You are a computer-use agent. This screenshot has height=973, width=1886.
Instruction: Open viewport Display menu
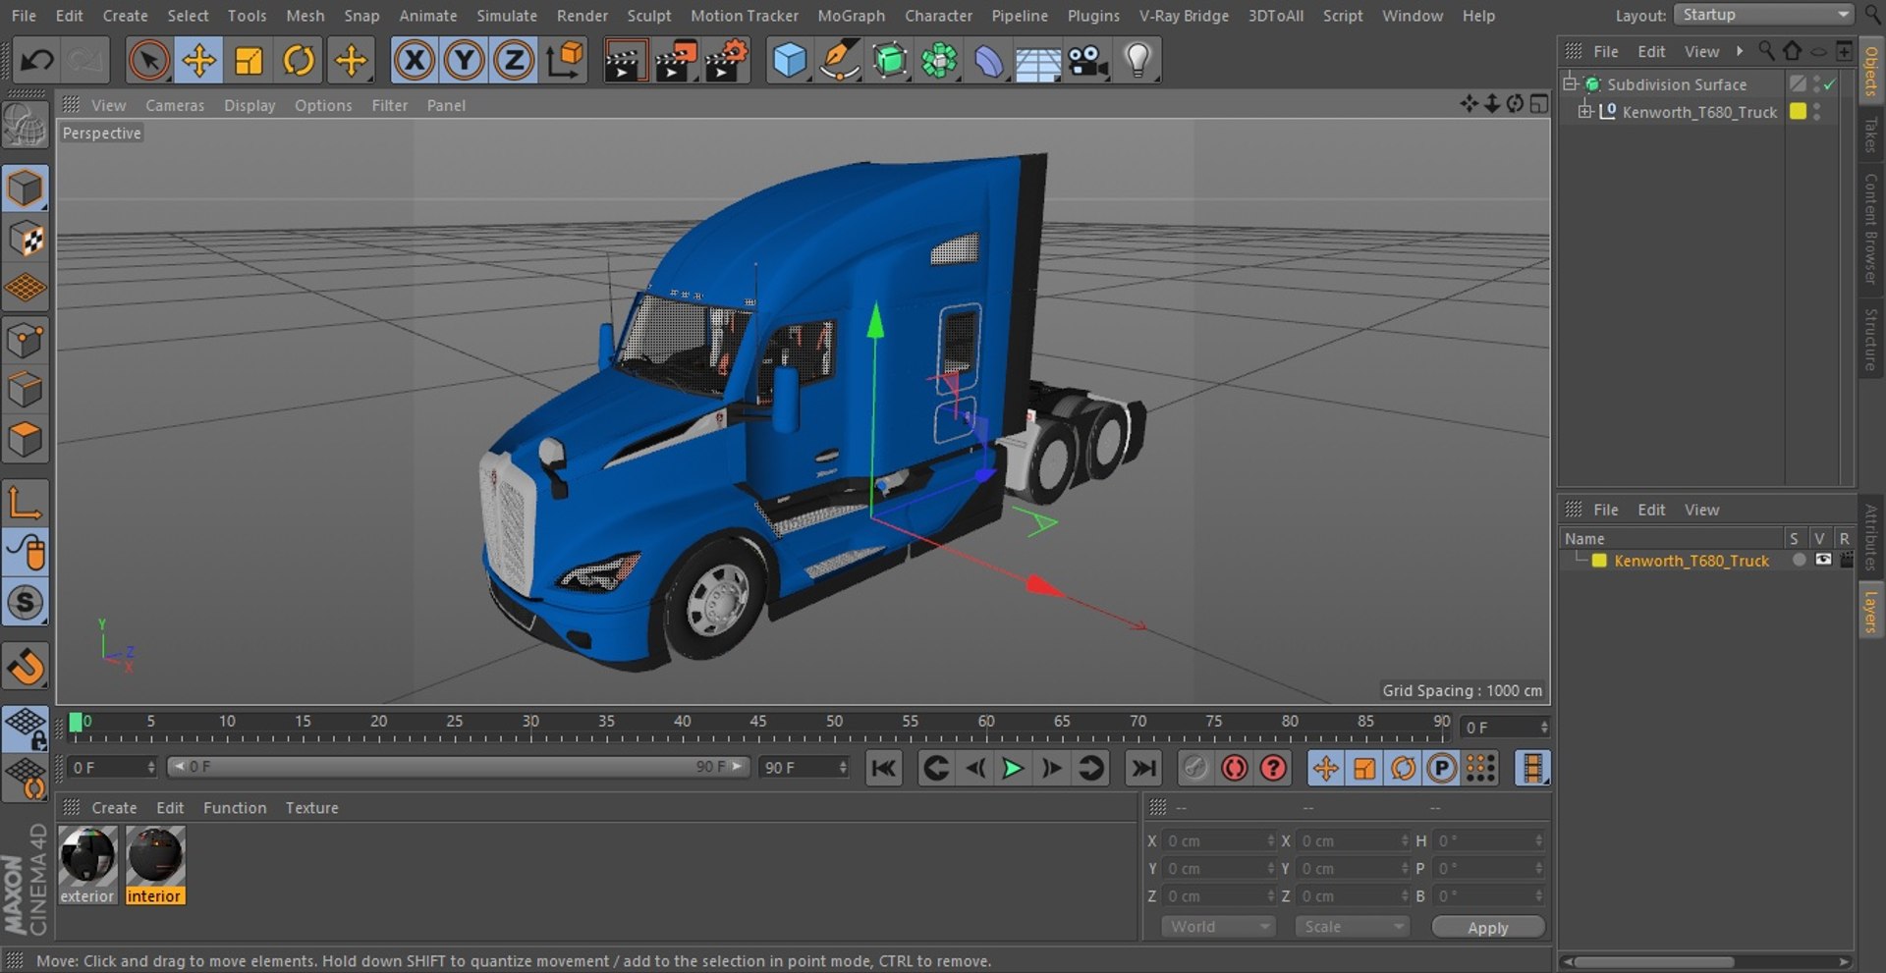pos(250,105)
